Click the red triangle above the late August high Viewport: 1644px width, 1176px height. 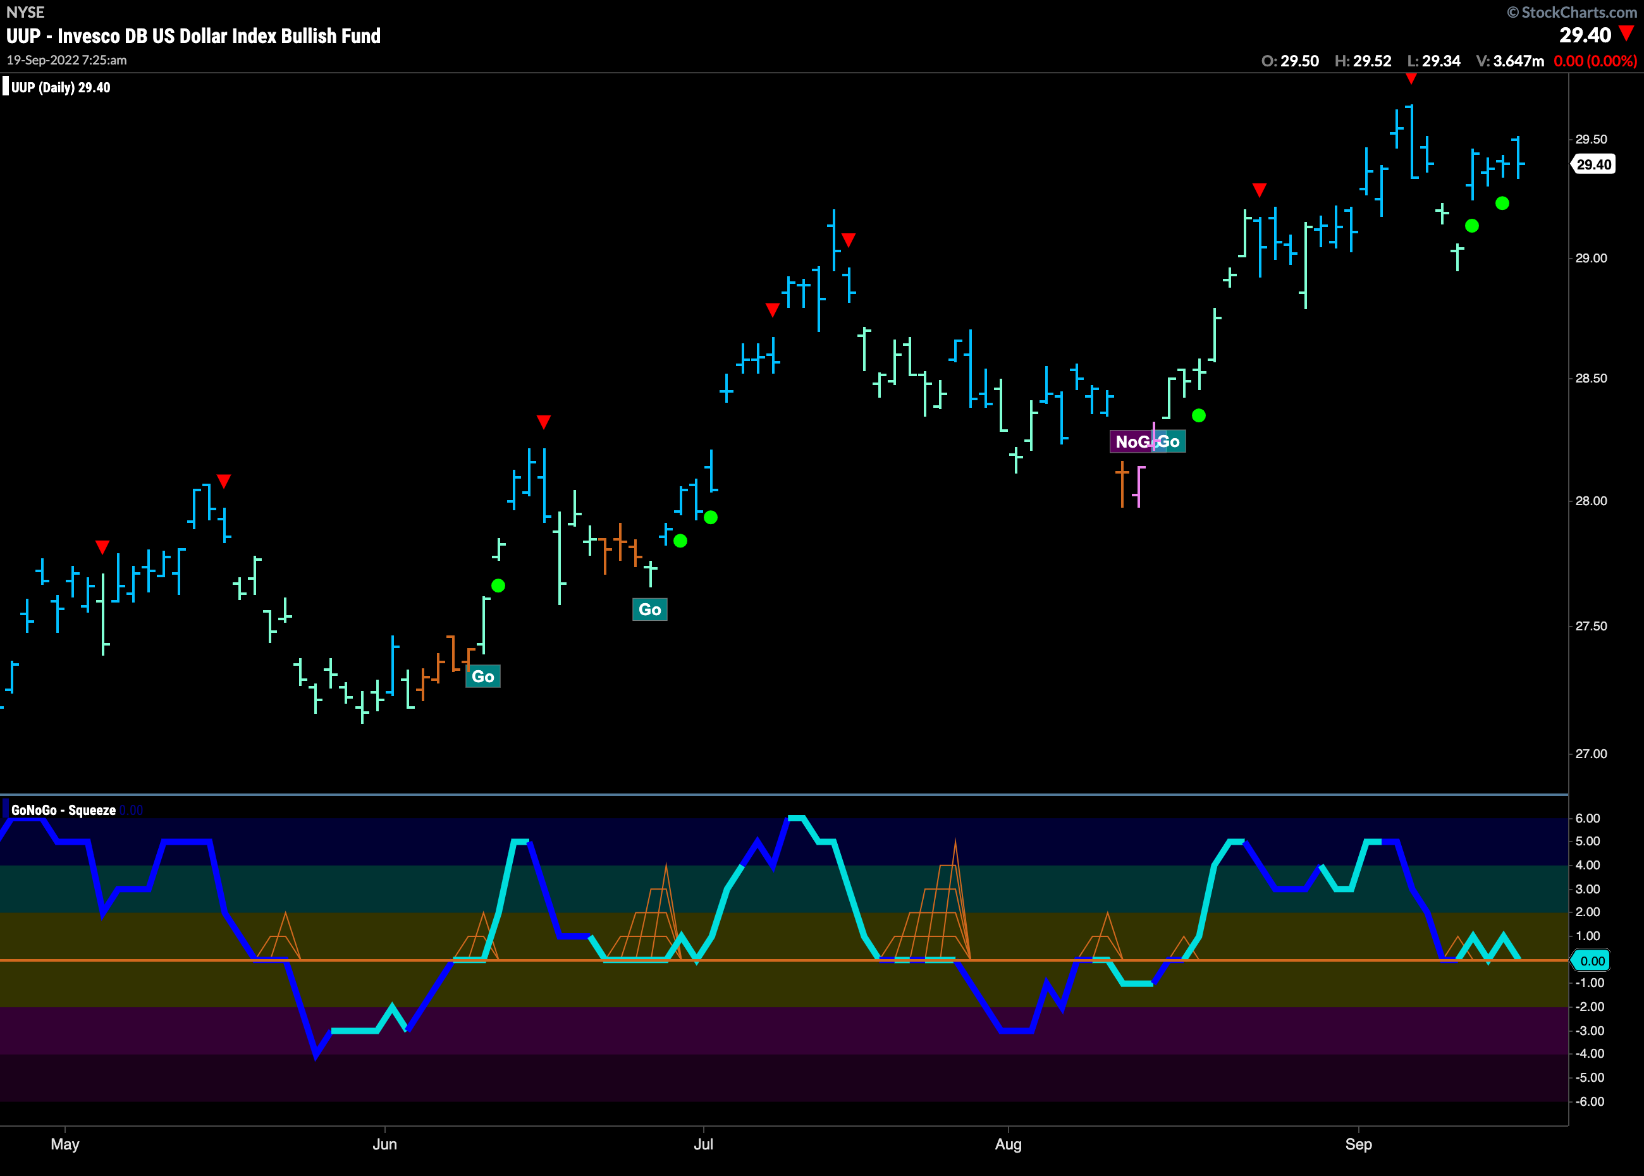click(1260, 190)
